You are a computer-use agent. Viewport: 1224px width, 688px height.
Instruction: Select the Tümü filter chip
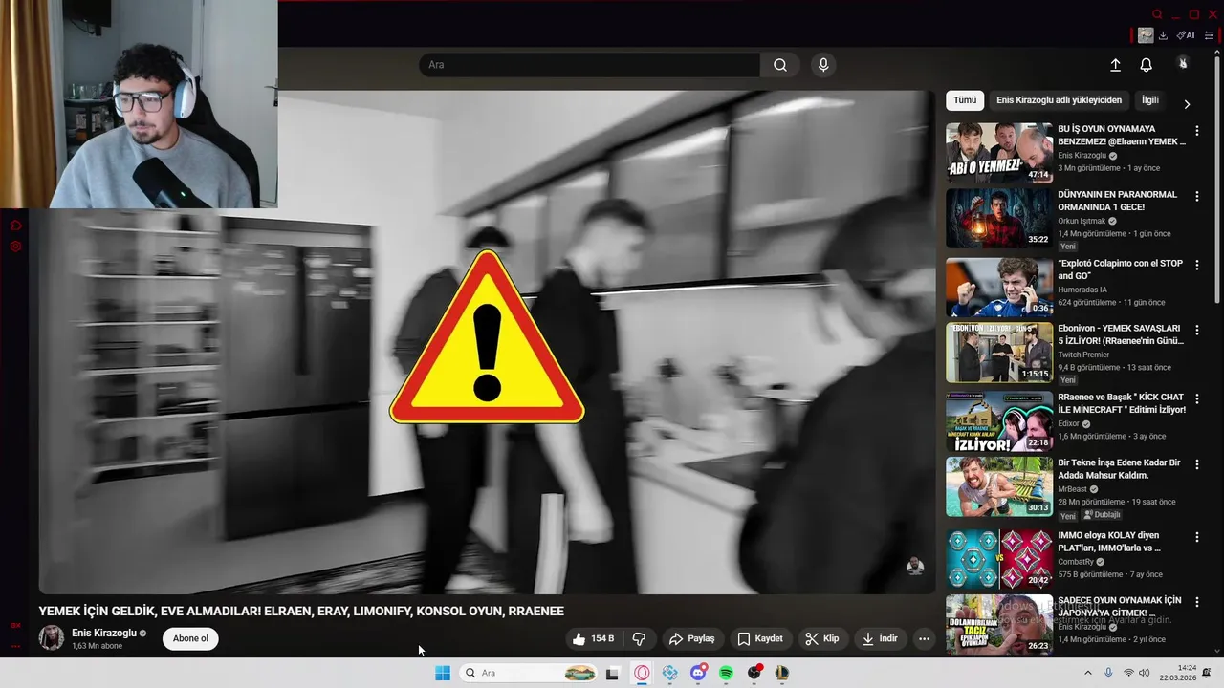pyautogui.click(x=965, y=100)
